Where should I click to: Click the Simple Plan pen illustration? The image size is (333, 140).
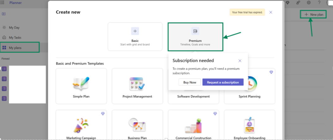click(81, 84)
